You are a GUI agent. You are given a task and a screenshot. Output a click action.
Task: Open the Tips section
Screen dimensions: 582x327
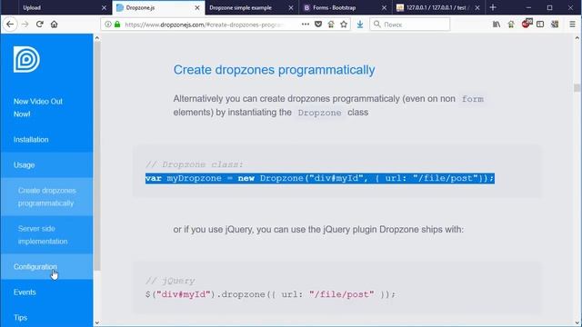(20, 318)
